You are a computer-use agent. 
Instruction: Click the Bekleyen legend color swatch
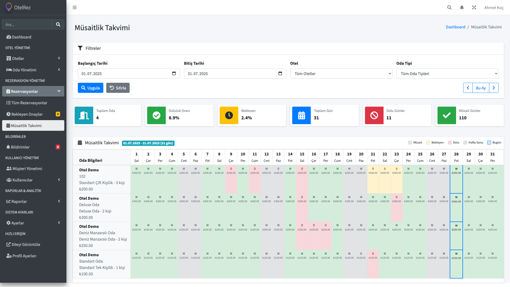(x=428, y=143)
